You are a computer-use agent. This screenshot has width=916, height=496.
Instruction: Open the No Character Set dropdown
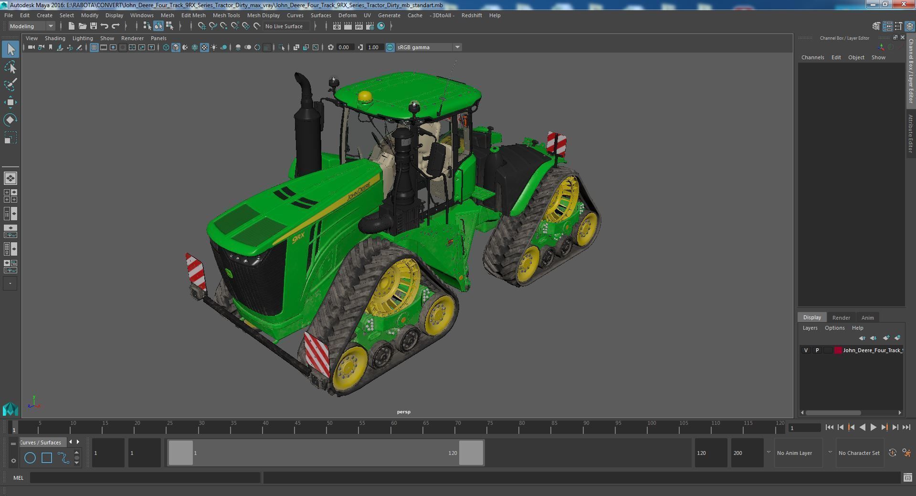pyautogui.click(x=859, y=453)
